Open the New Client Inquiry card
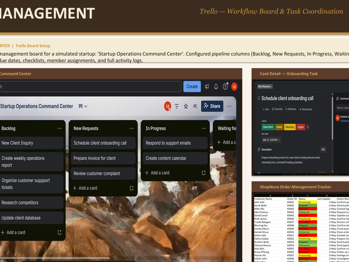 [32, 143]
